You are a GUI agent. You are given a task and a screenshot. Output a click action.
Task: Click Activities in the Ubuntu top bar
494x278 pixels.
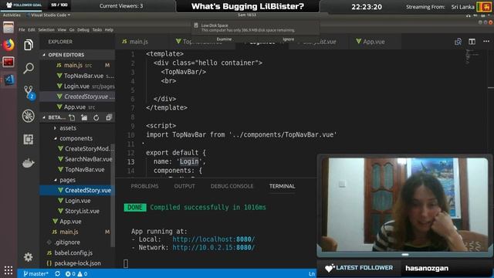[x=12, y=15]
